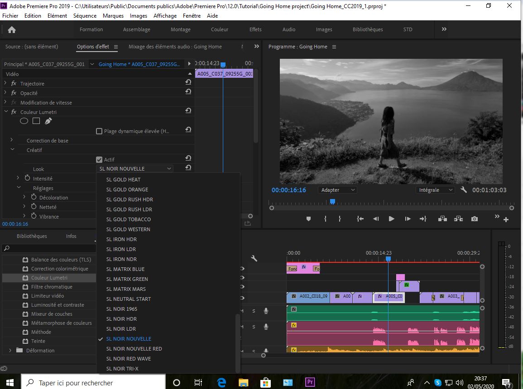Toggle the fx switch for Couleur Lumetri
The width and height of the screenshot is (523, 389).
[14, 112]
